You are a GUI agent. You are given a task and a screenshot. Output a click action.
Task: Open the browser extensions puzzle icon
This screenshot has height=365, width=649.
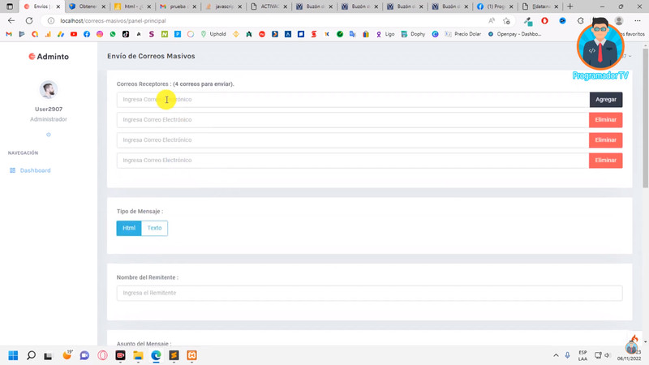pos(581,21)
